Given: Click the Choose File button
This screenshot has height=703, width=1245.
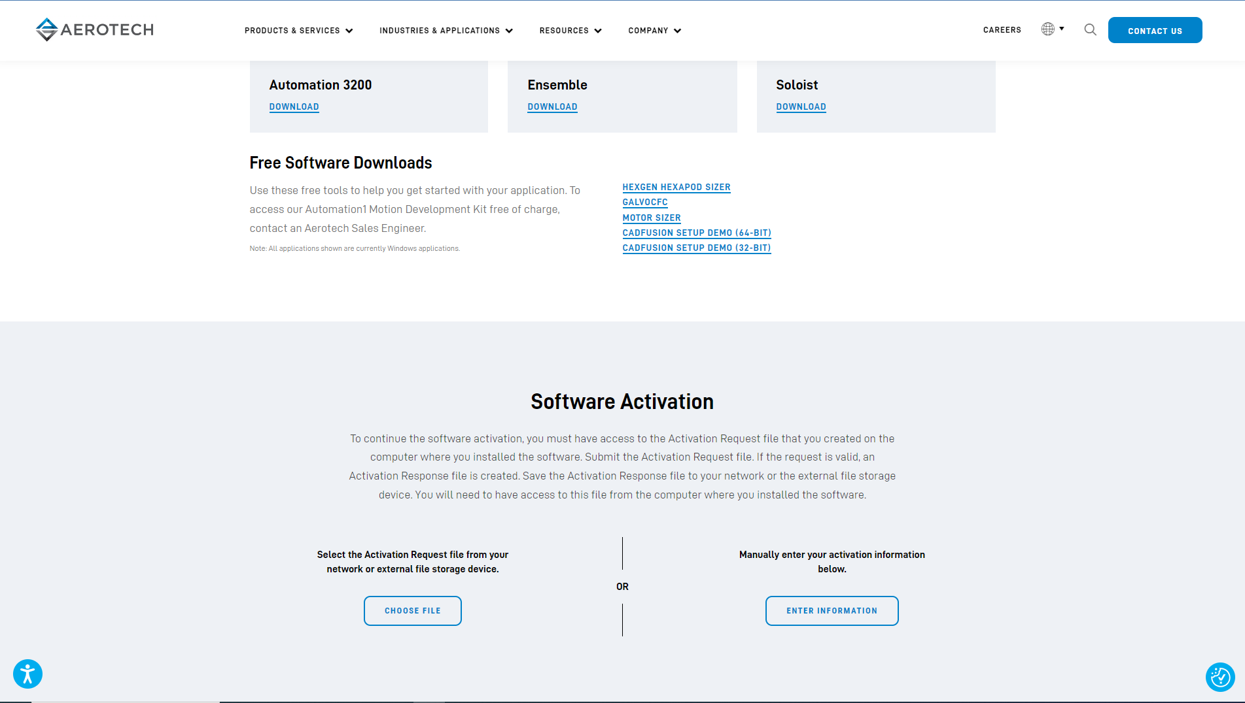Looking at the screenshot, I should pos(412,611).
